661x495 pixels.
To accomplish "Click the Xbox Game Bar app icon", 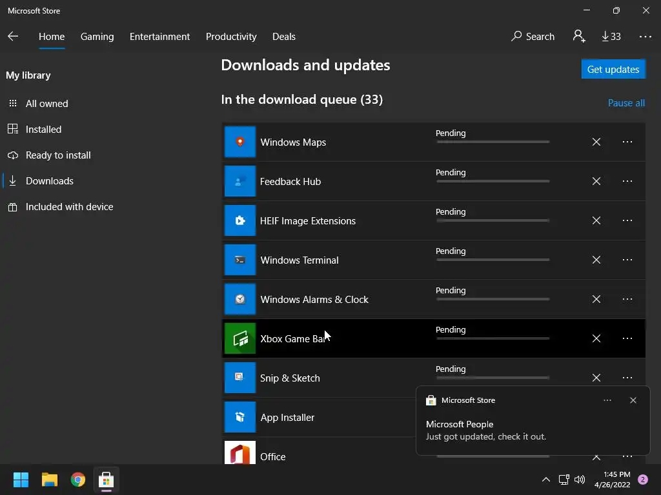I will 240,338.
